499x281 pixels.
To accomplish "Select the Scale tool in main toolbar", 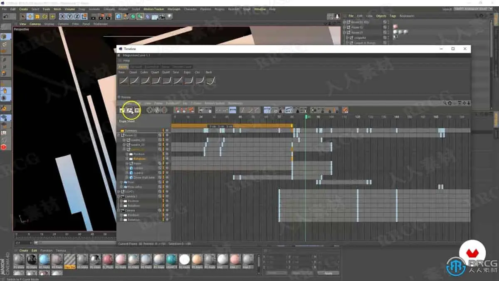I will tap(37, 17).
